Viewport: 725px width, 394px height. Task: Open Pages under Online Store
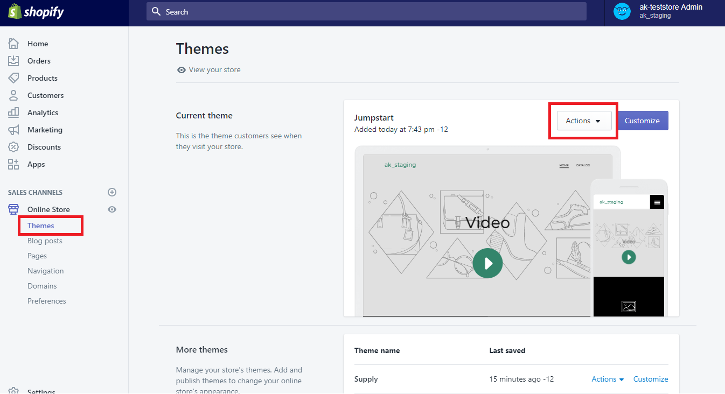[x=37, y=256]
